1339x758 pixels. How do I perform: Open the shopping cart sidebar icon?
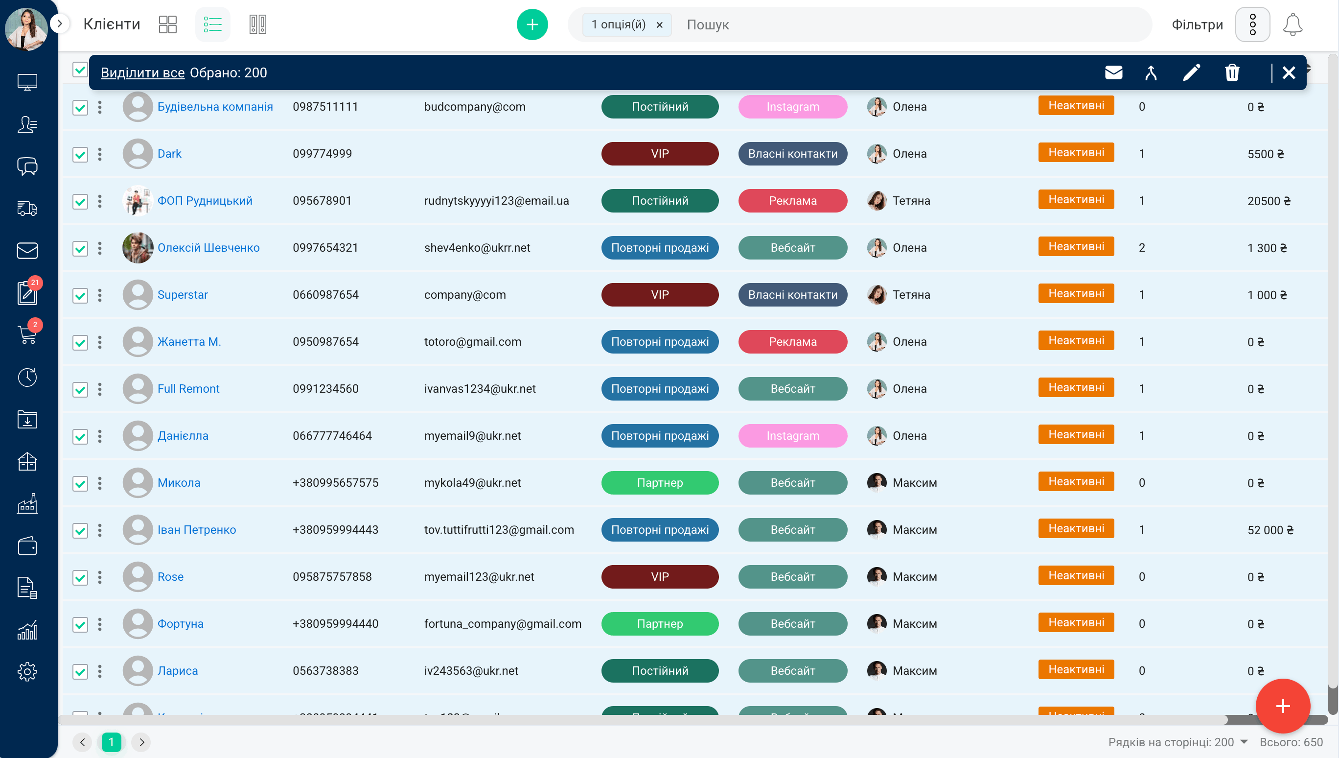27,334
